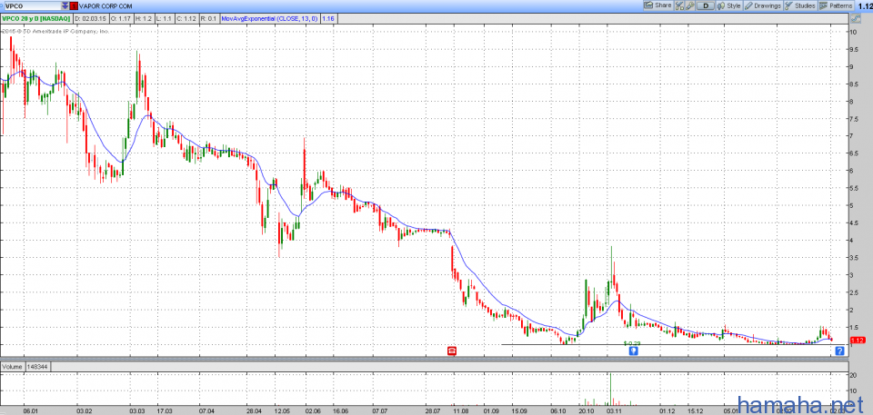Image resolution: width=873 pixels, height=415 pixels.
Task: Click the H: 1.2 high value
Action: (143, 18)
